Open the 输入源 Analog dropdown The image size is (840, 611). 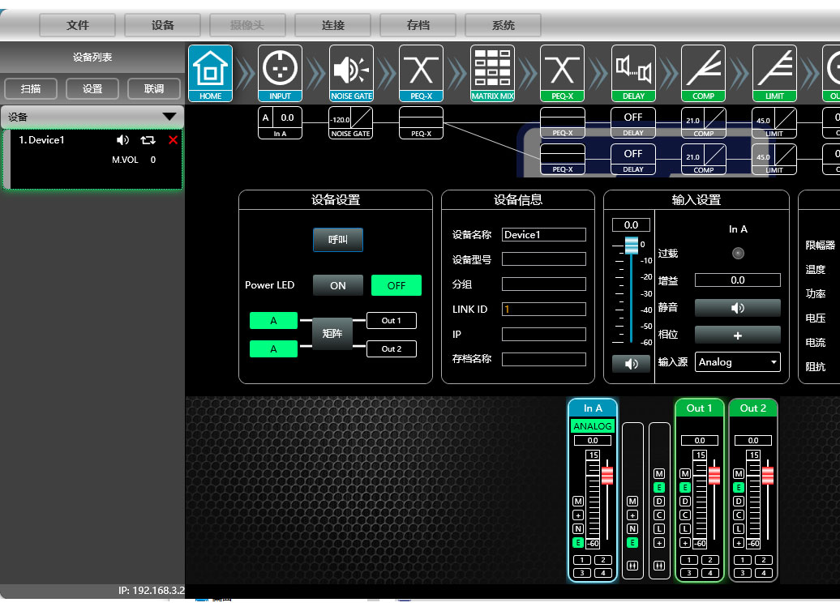tap(738, 362)
